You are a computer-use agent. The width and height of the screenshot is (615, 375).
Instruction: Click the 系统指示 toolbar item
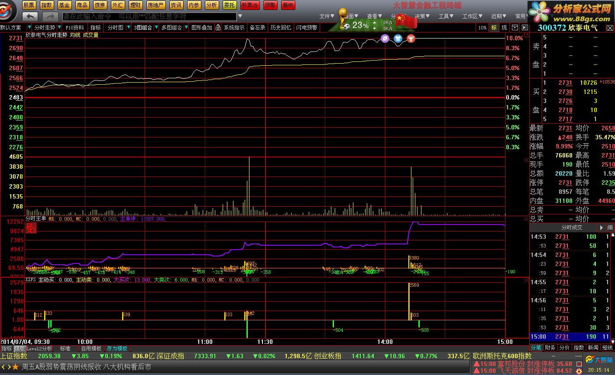pyautogui.click(x=234, y=27)
